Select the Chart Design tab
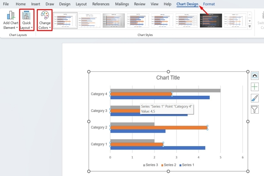 coord(187,4)
